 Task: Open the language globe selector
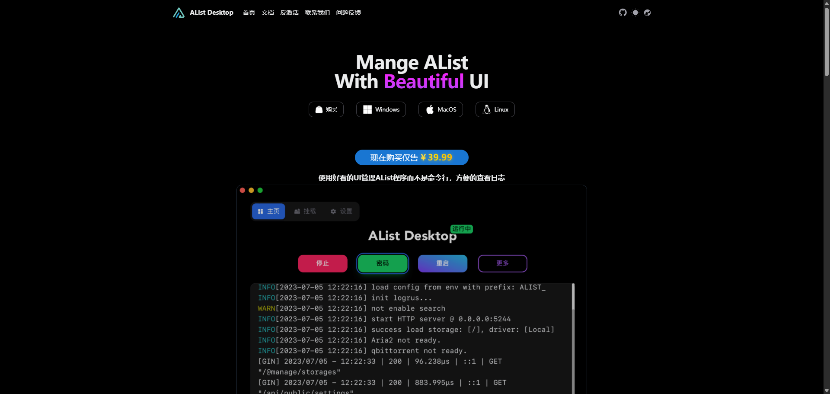click(x=647, y=13)
